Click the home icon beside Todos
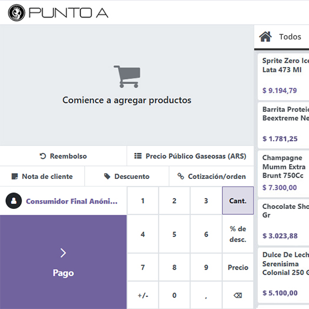This screenshot has width=309, height=309. (265, 36)
